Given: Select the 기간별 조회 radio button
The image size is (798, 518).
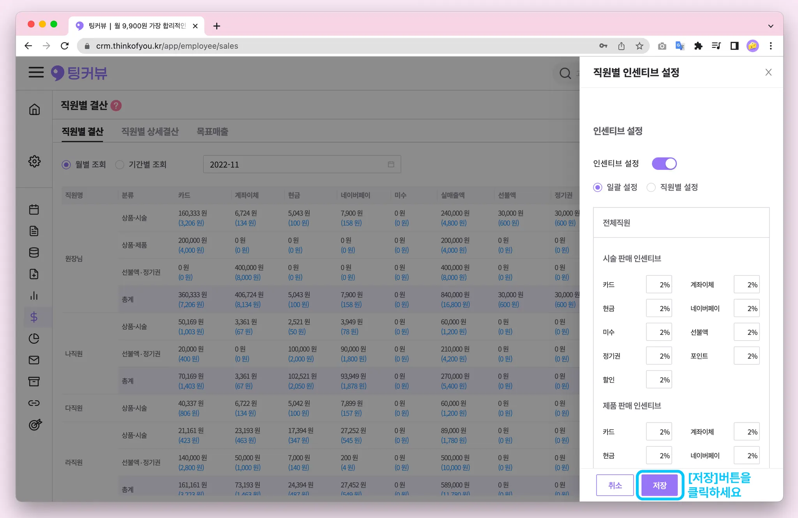Looking at the screenshot, I should pos(120,165).
